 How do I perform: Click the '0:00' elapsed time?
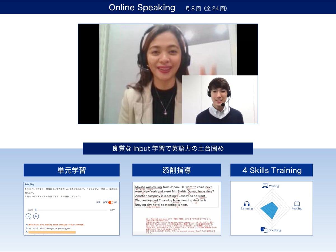click(x=30, y=210)
